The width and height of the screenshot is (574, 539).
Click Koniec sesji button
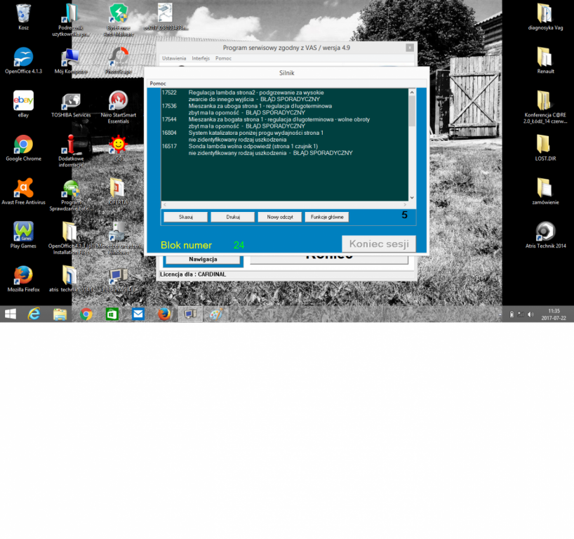click(x=379, y=244)
